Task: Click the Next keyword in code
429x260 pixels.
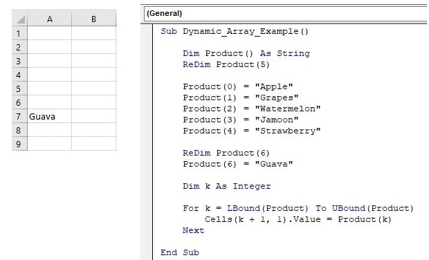Action: 194,230
